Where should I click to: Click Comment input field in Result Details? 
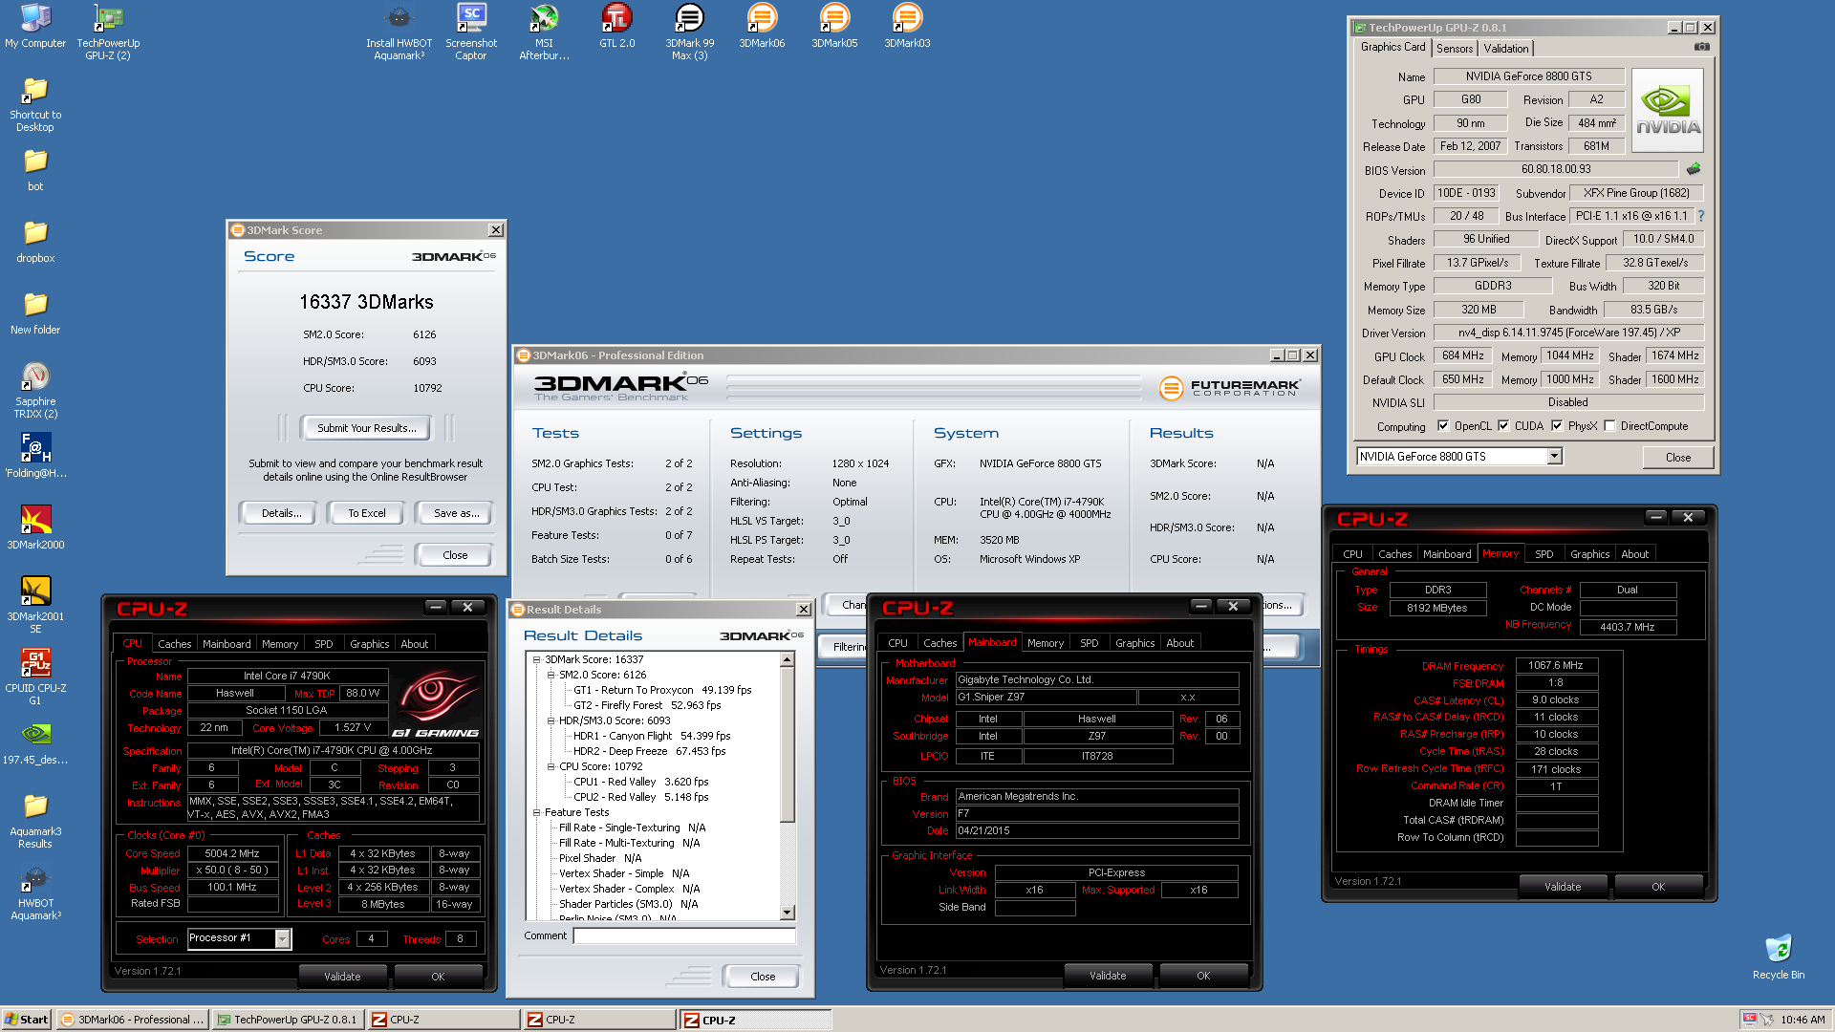coord(684,935)
